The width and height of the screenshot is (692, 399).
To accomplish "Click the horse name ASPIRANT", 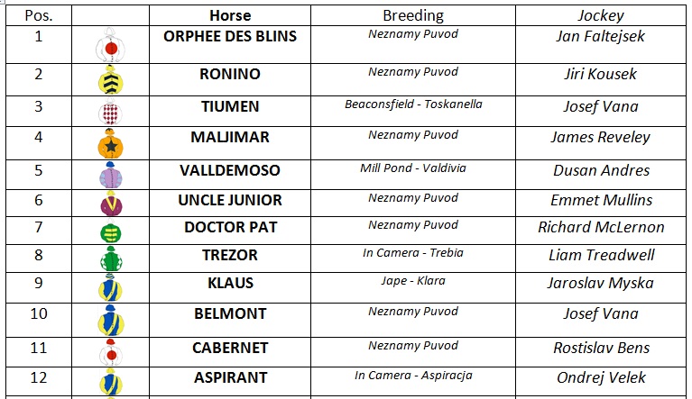I will tap(230, 377).
